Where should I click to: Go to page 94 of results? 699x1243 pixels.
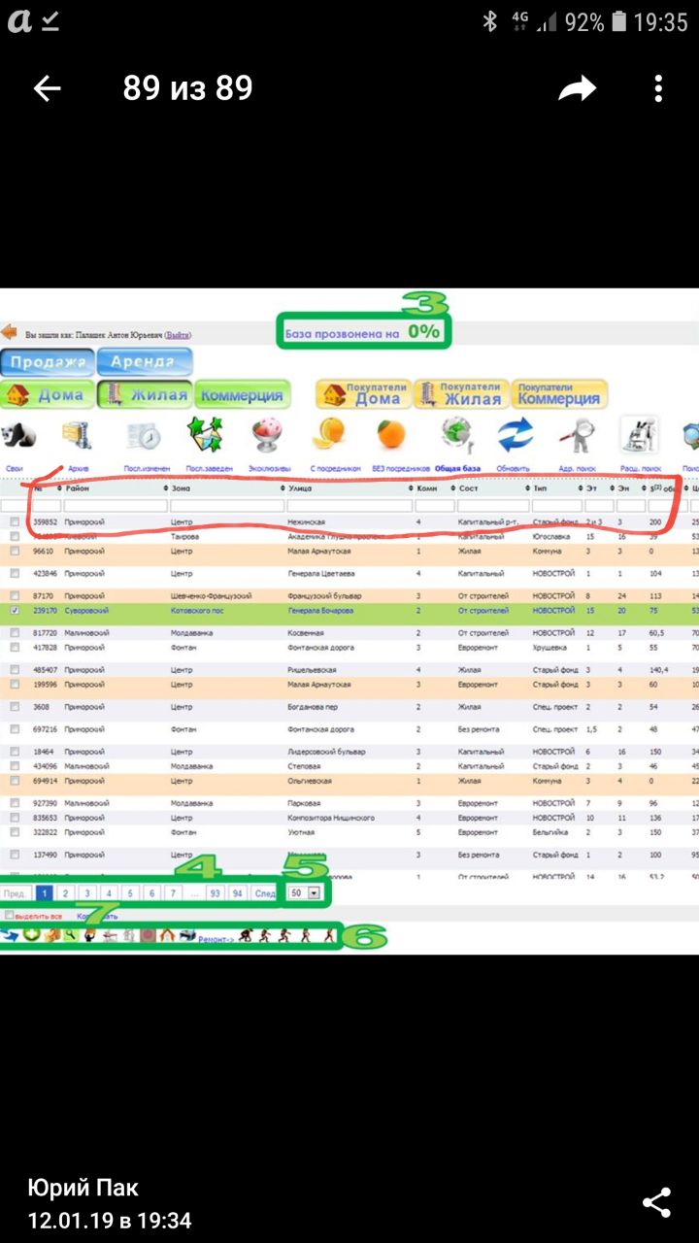(x=237, y=892)
